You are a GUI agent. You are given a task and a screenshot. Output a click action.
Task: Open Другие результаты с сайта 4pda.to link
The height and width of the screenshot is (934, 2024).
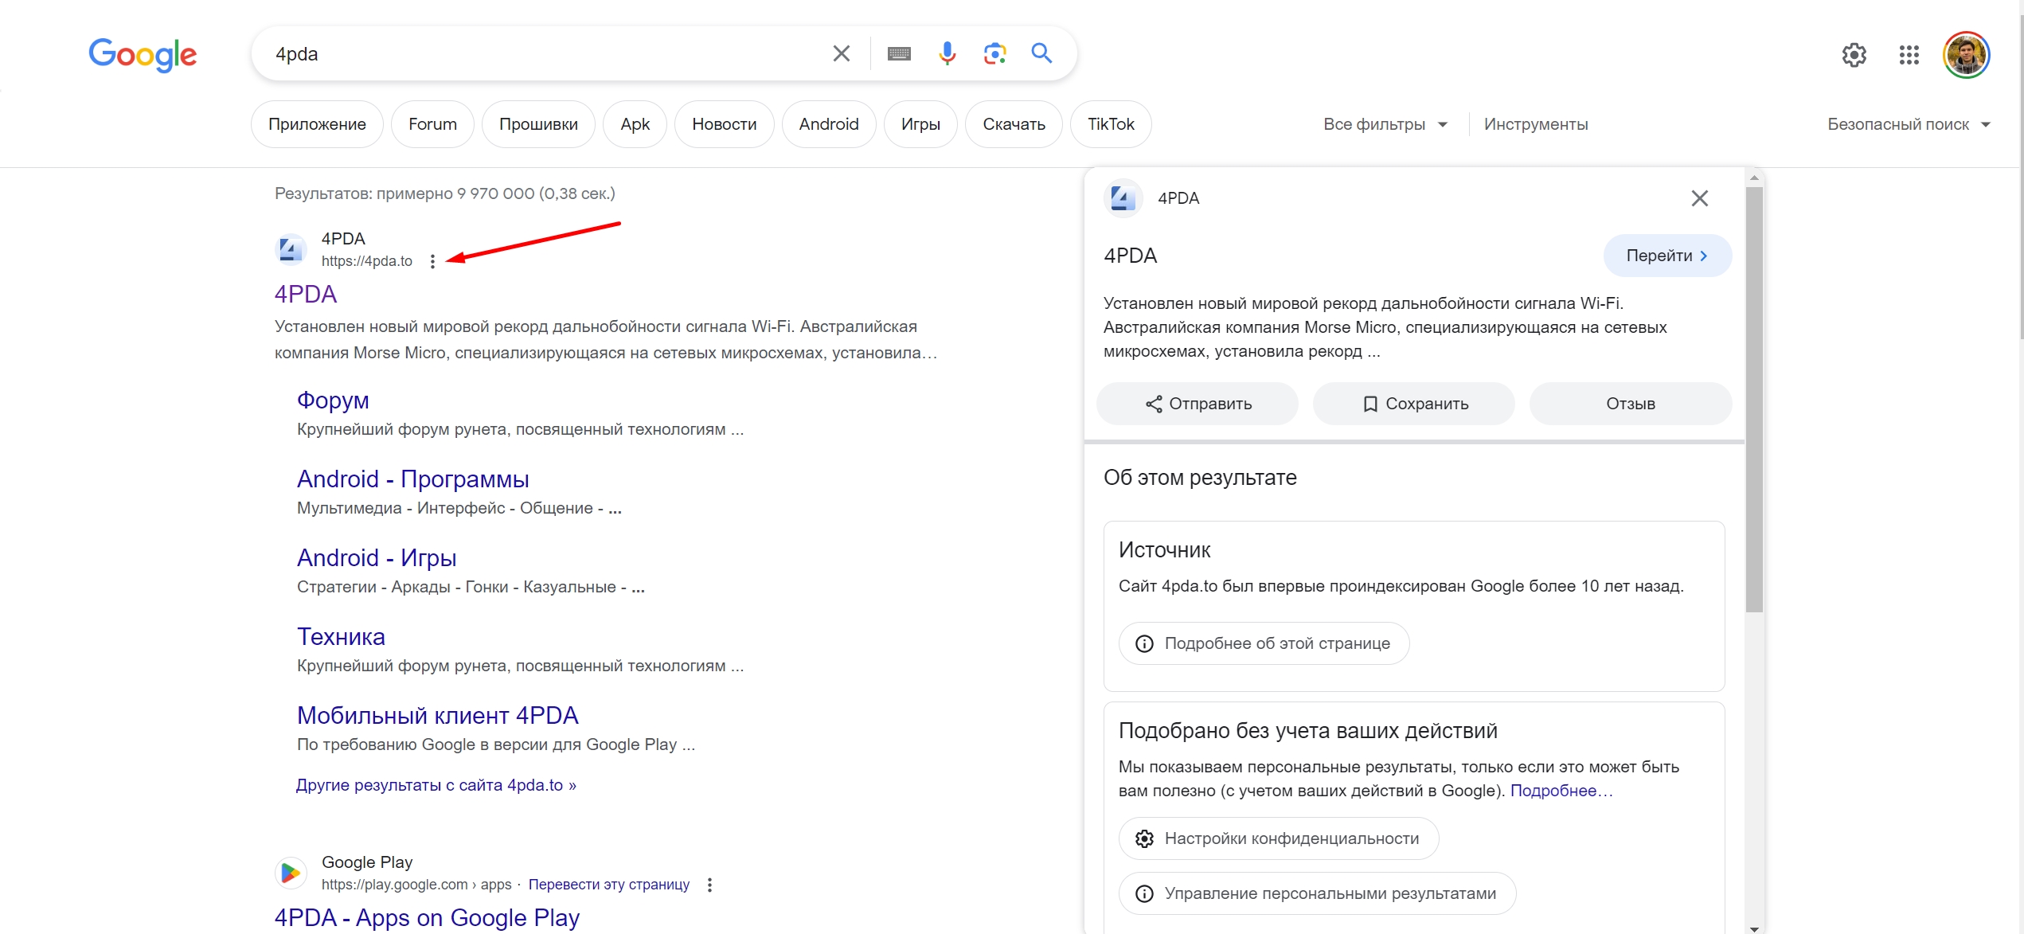pyautogui.click(x=436, y=785)
